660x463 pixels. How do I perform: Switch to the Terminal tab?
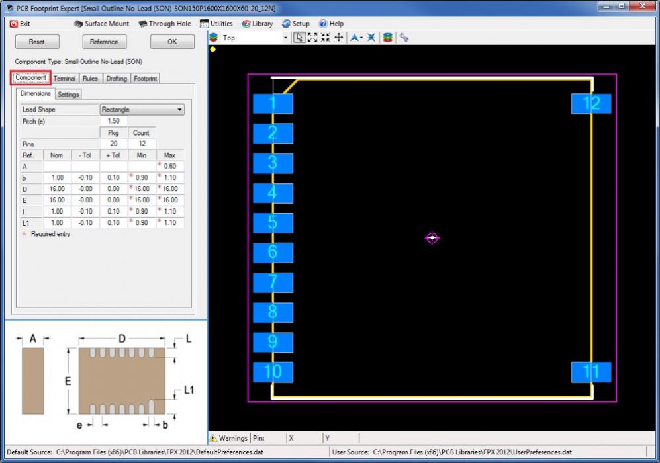point(65,78)
